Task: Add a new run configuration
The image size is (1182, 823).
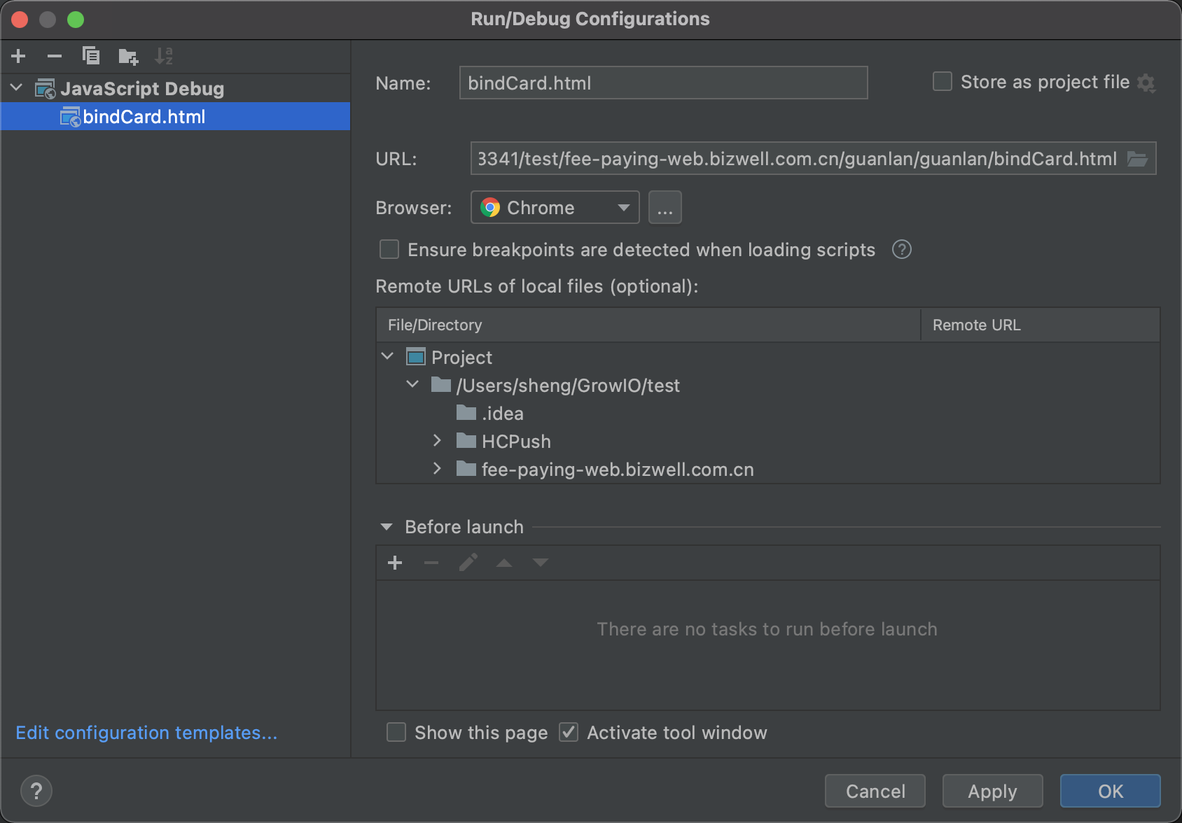Action: (19, 56)
